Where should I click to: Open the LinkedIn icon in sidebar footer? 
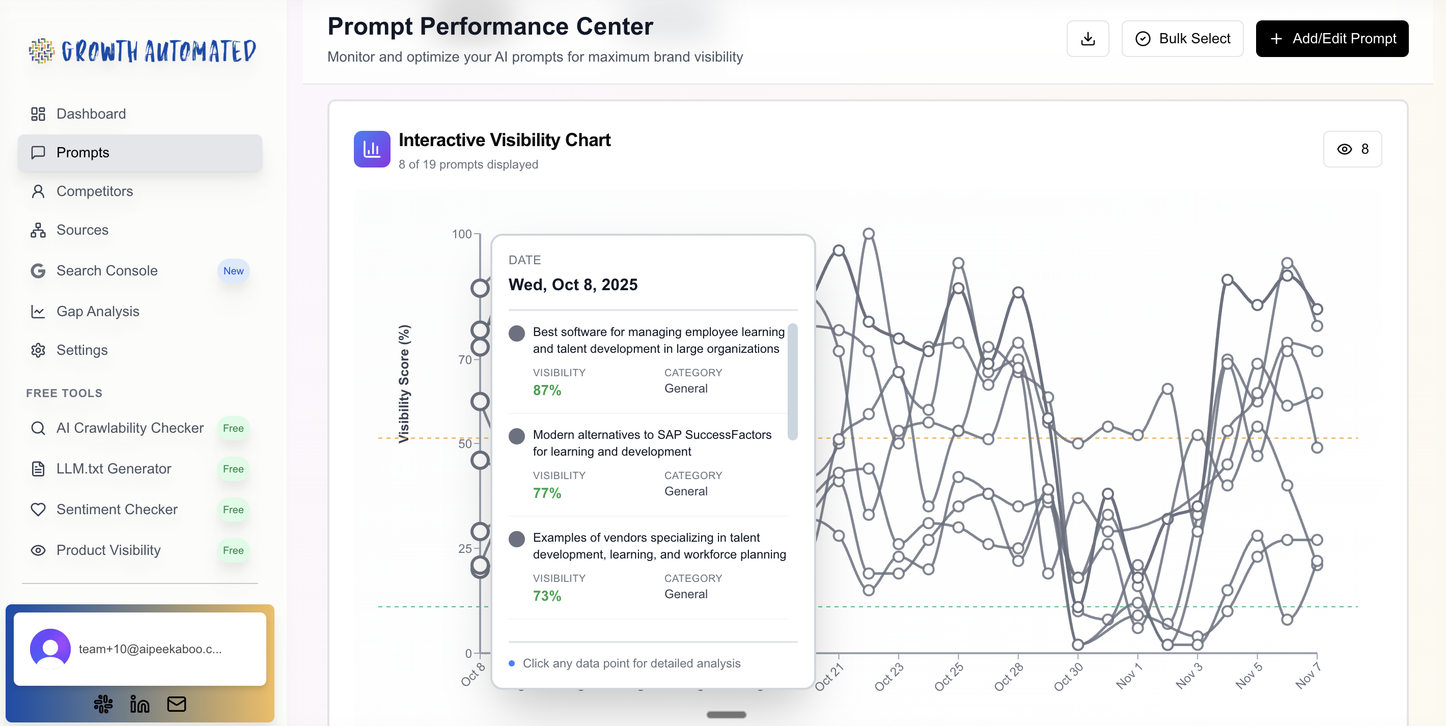click(140, 704)
